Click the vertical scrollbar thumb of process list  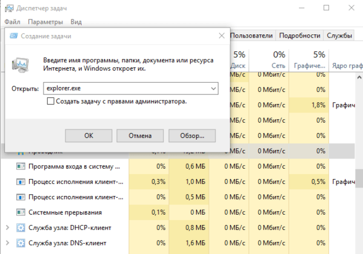point(359,178)
